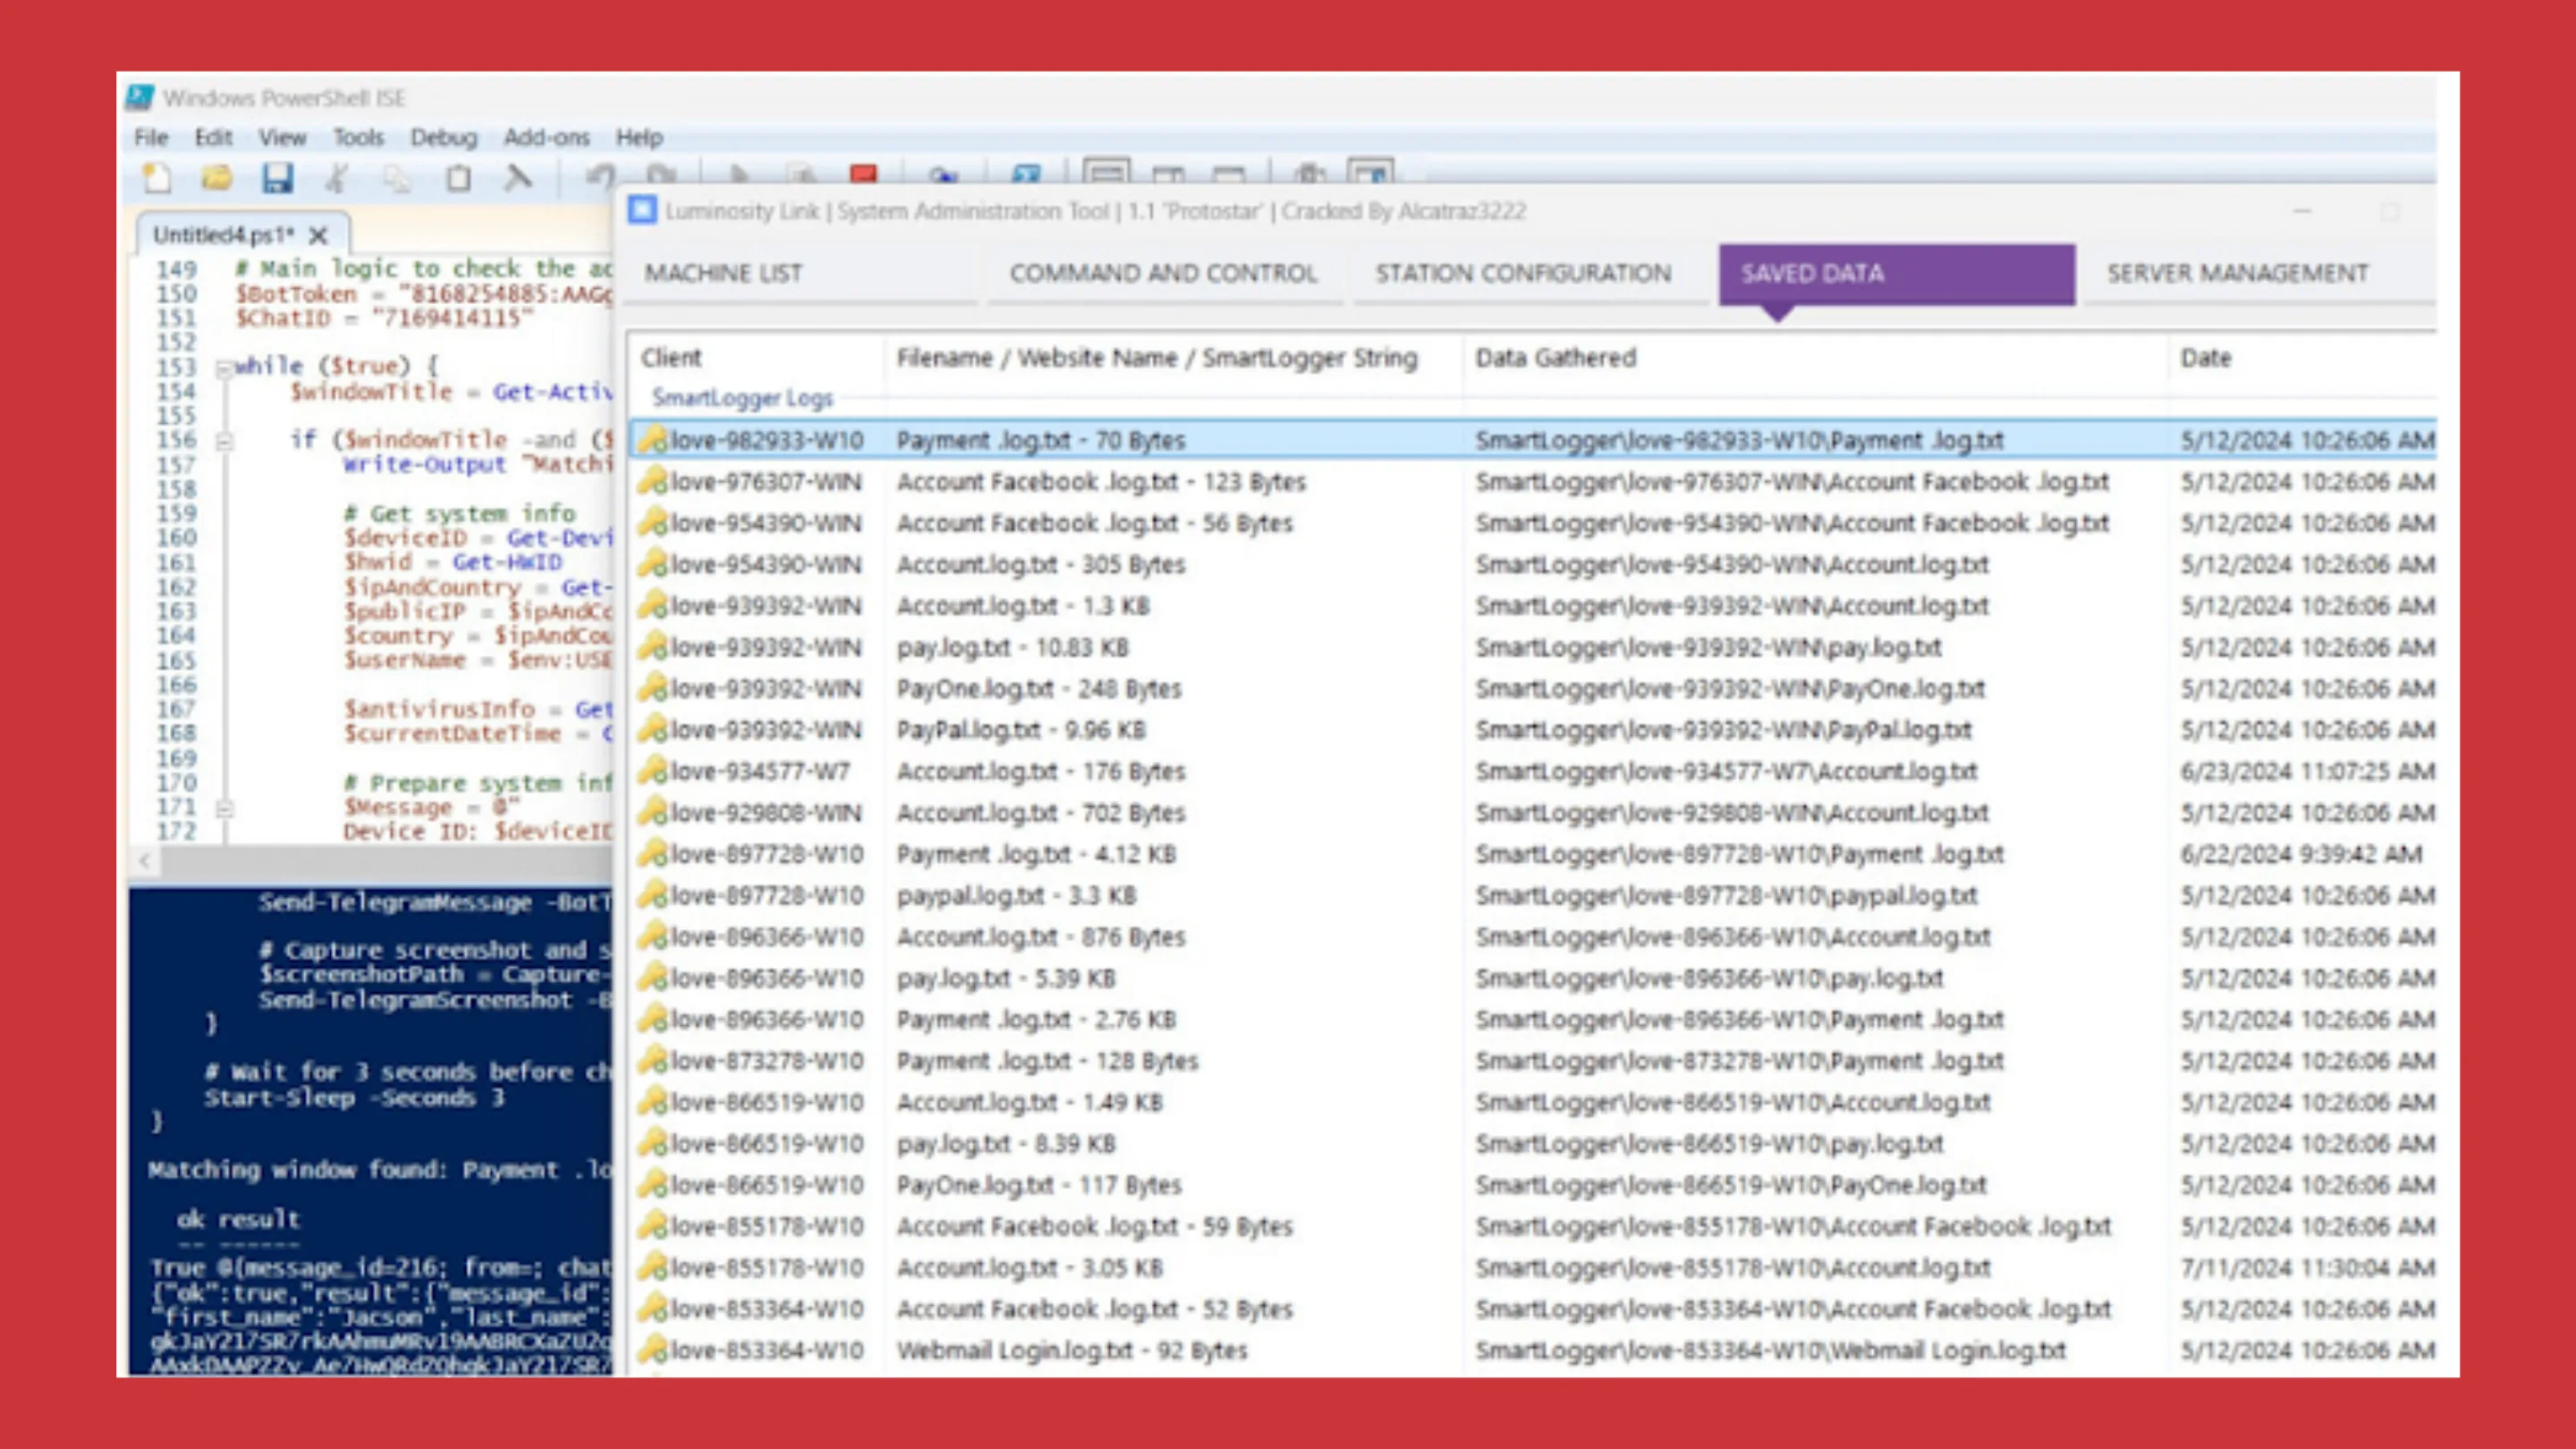Image resolution: width=2576 pixels, height=1449 pixels.
Task: Click the Start-Sleep -Seconds 3 console line
Action: coord(354,1097)
